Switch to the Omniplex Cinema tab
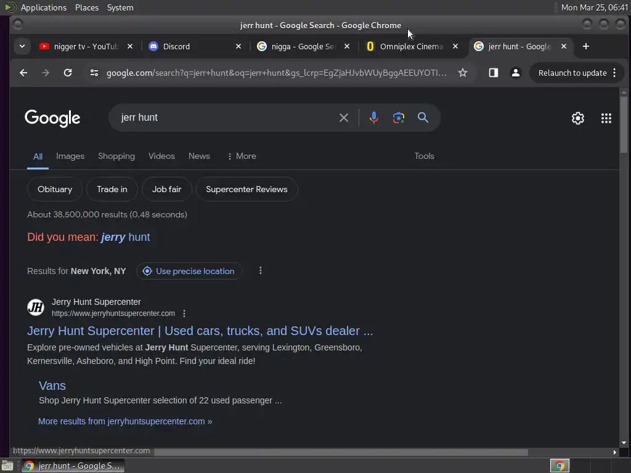 411,46
